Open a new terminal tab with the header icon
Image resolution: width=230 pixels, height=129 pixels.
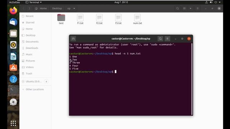pos(73,39)
